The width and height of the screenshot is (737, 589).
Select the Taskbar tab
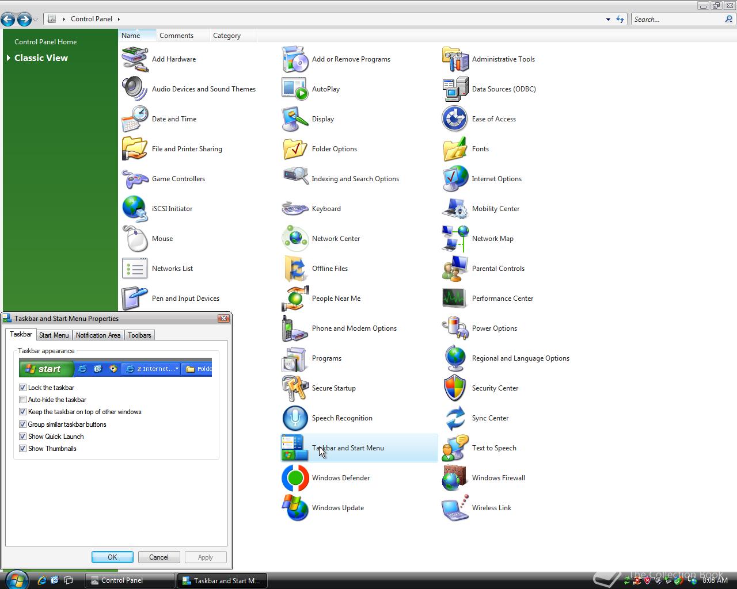click(21, 334)
